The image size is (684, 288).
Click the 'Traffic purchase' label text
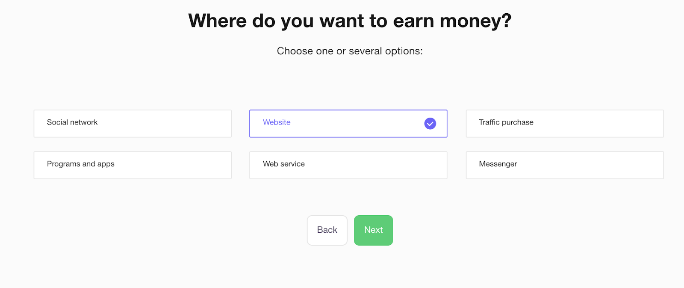pyautogui.click(x=506, y=122)
